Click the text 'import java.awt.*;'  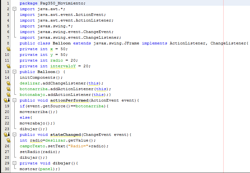[x=42, y=9]
